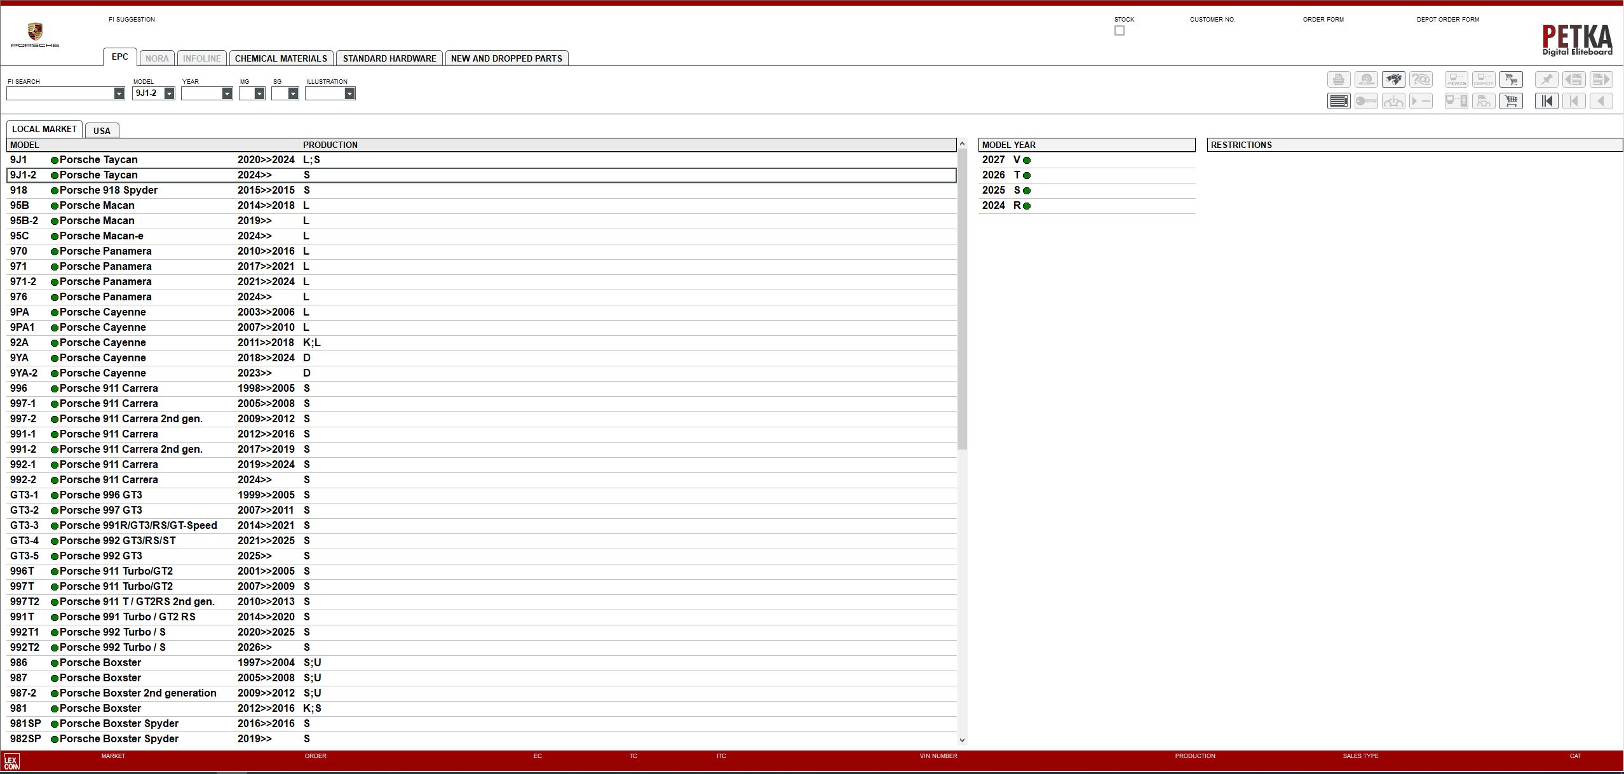The width and height of the screenshot is (1624, 774).
Task: Enable the STOCK checkbox
Action: click(1119, 30)
